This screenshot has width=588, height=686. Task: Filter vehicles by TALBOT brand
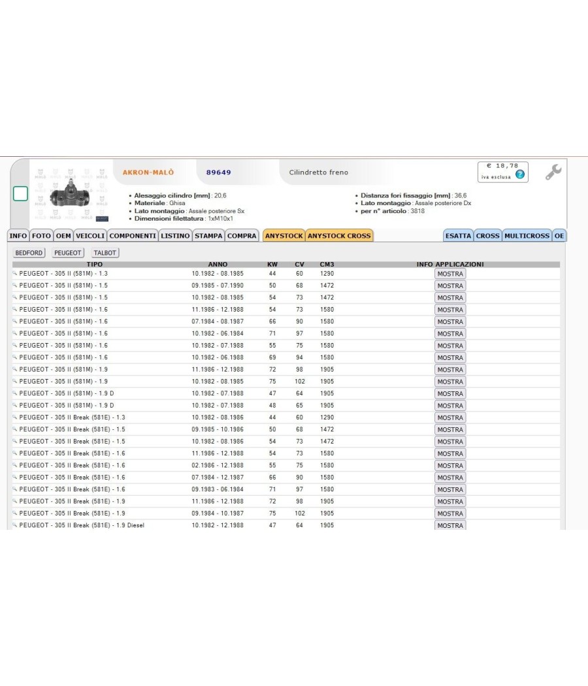105,253
